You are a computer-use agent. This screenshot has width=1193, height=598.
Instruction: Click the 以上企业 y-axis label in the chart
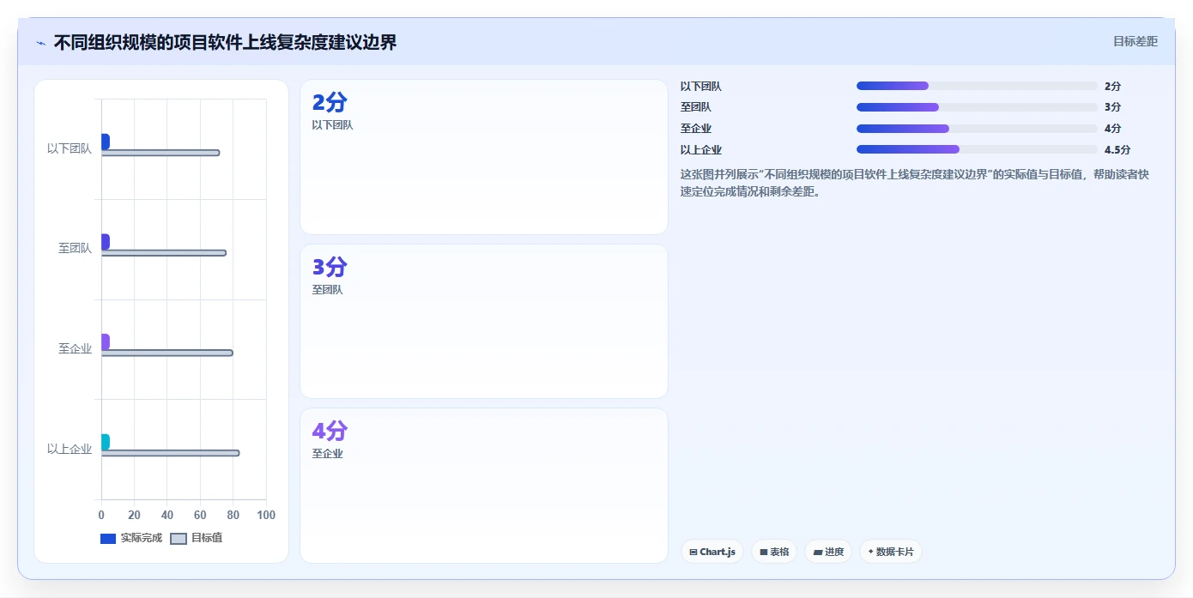click(70, 449)
